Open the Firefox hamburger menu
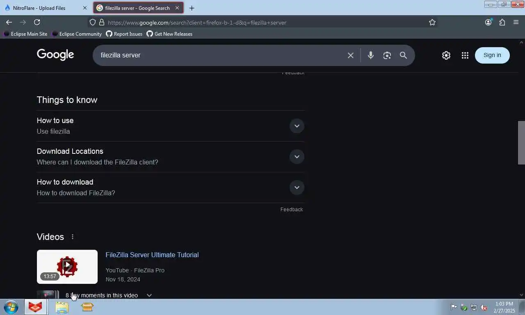The width and height of the screenshot is (525, 315). [516, 22]
